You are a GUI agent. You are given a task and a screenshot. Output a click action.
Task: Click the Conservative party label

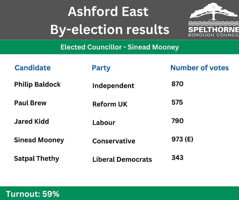[114, 141]
